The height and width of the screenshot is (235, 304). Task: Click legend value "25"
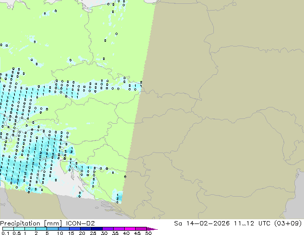[x=93, y=233]
